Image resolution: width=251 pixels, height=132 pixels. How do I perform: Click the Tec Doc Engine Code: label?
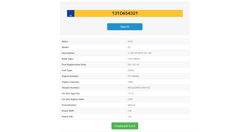[73, 99]
